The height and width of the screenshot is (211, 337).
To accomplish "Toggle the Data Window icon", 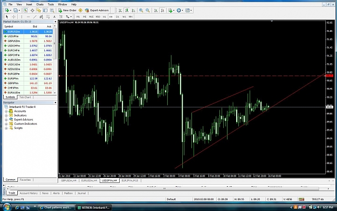I will point(32,10).
